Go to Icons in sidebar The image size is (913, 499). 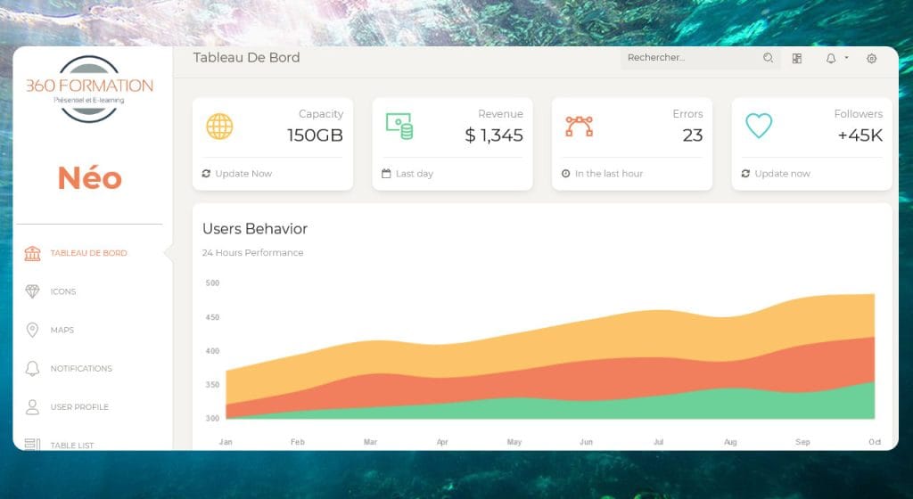(63, 291)
